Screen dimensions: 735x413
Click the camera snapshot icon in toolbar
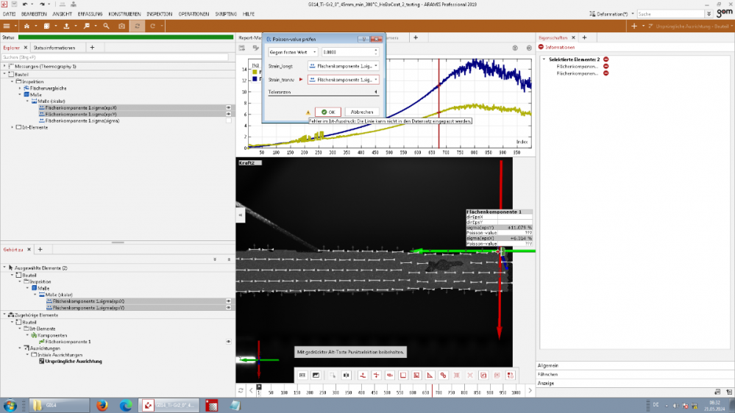[x=122, y=26]
